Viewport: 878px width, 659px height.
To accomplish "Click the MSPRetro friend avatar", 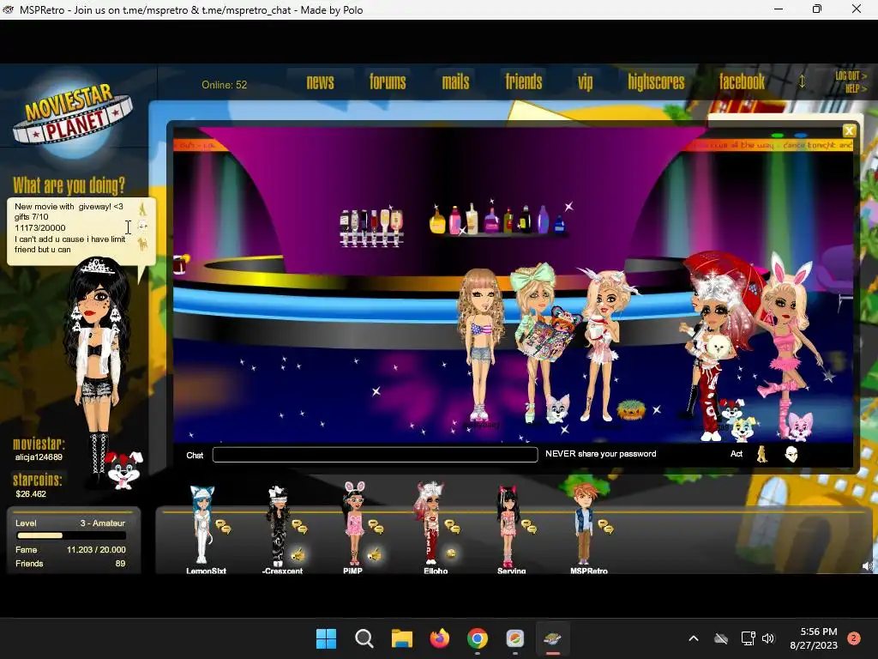I will tap(583, 523).
